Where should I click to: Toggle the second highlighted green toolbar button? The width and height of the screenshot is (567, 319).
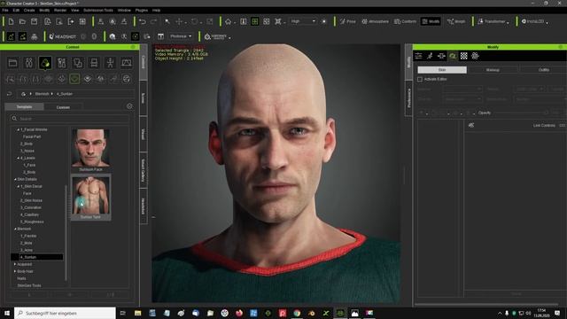pos(22,36)
